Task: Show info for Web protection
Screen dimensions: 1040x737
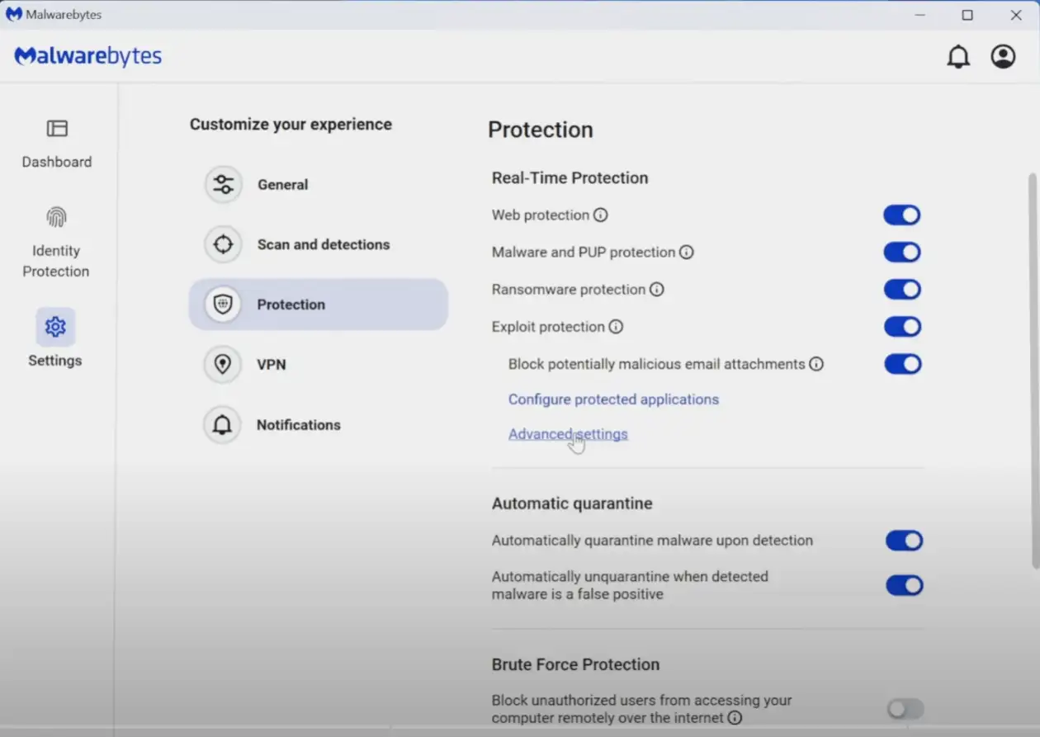Action: pyautogui.click(x=601, y=215)
